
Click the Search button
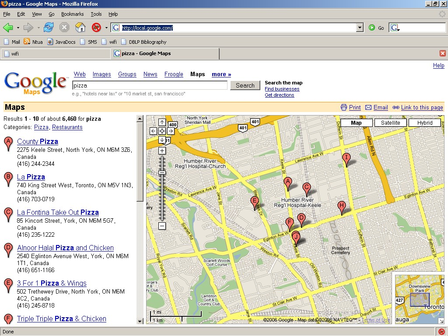click(245, 85)
